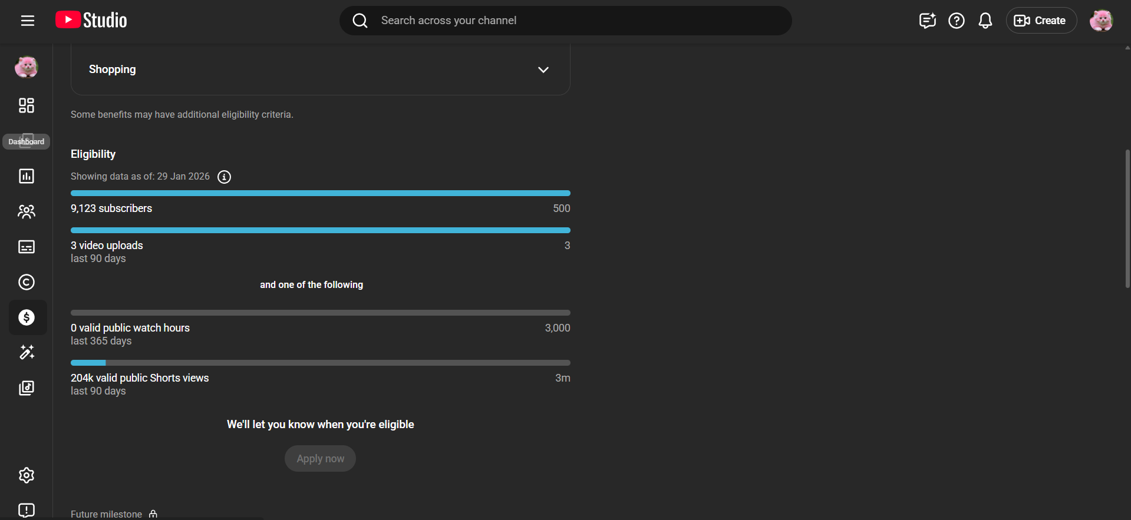This screenshot has width=1131, height=520.
Task: Open the account avatar menu top right
Action: point(1100,21)
